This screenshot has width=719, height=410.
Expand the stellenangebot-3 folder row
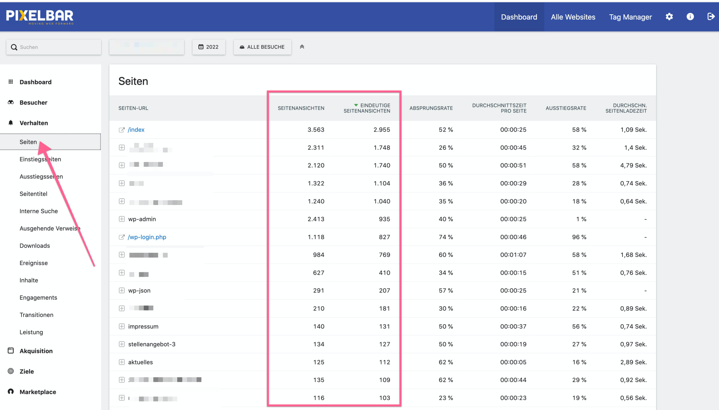122,344
